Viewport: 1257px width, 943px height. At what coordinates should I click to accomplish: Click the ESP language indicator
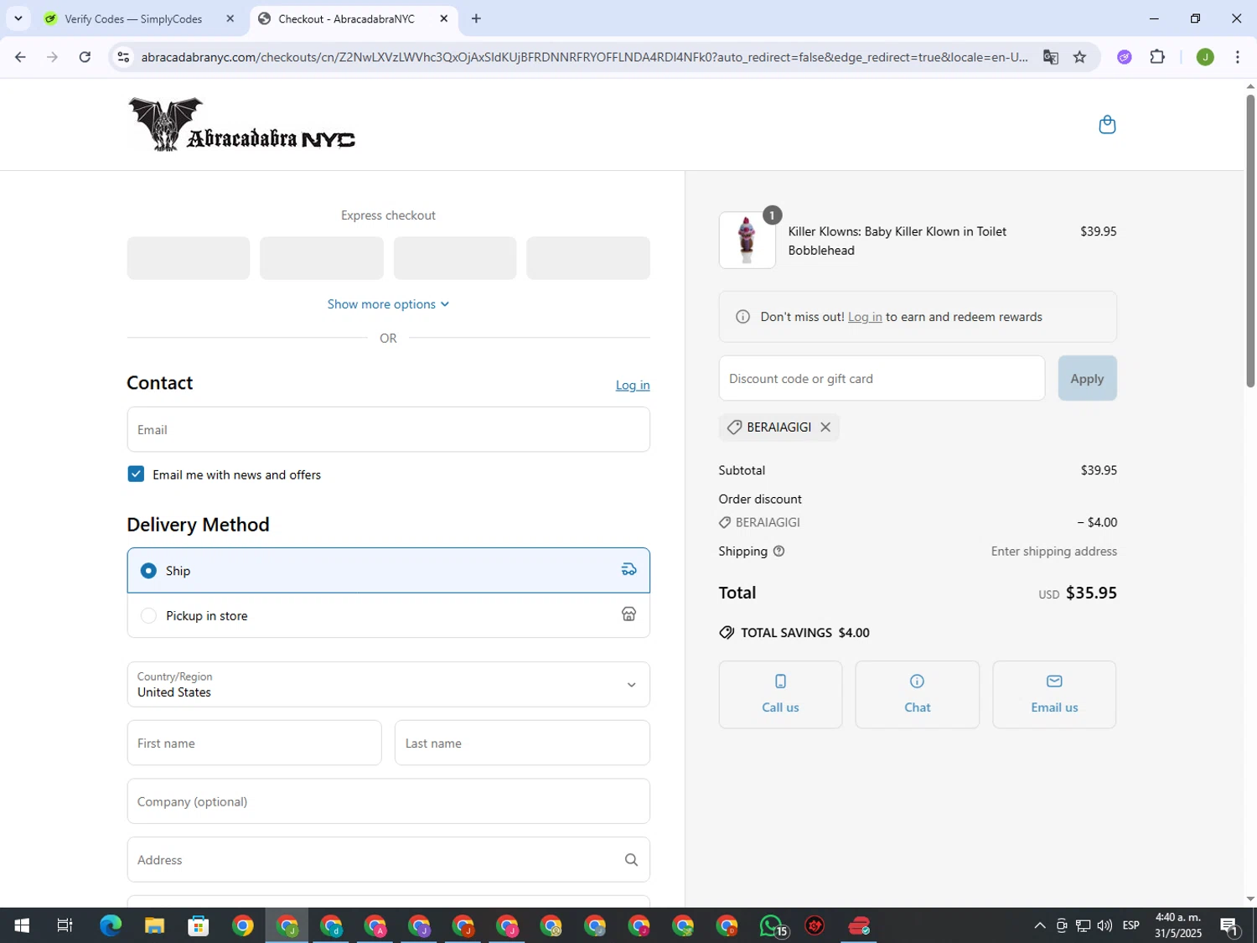(x=1131, y=925)
